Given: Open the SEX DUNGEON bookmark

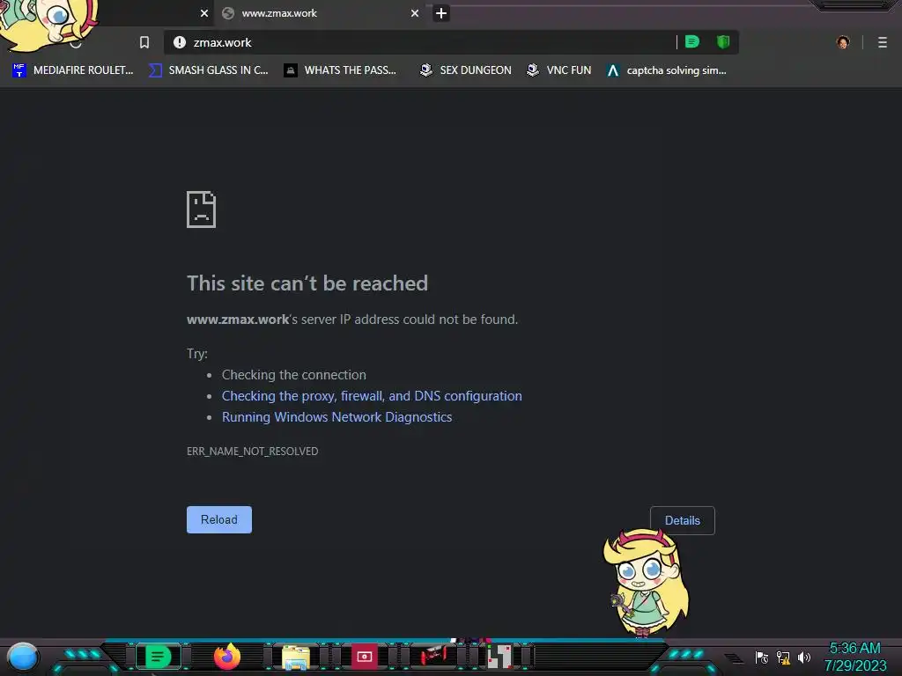Looking at the screenshot, I should [465, 70].
